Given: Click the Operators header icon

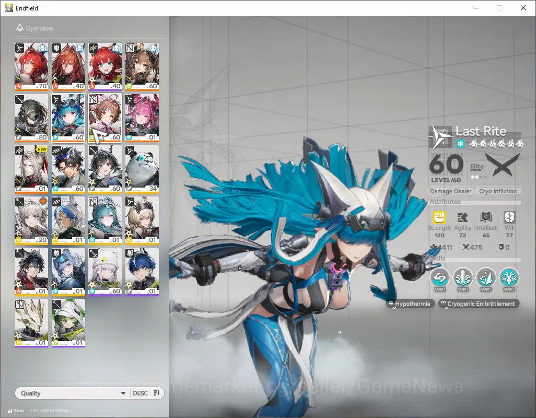Looking at the screenshot, I should [19, 28].
